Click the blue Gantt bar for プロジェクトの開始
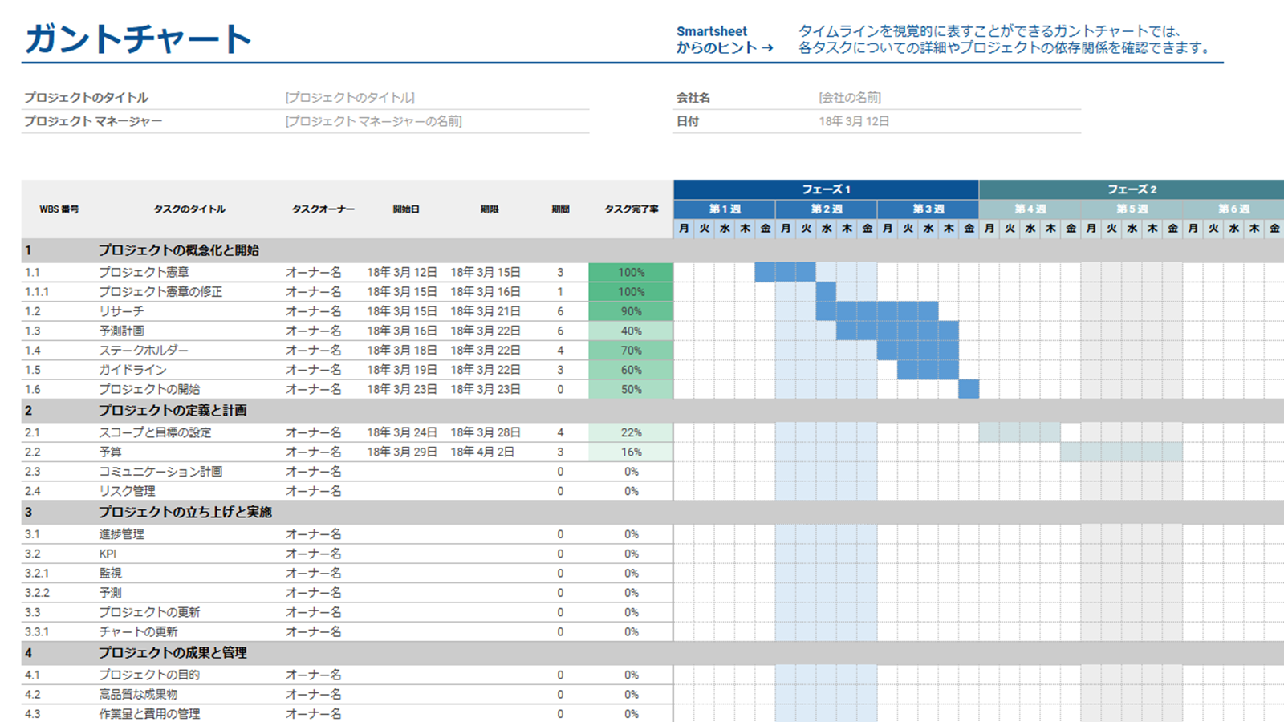Viewport: 1284px width, 722px height. point(969,389)
